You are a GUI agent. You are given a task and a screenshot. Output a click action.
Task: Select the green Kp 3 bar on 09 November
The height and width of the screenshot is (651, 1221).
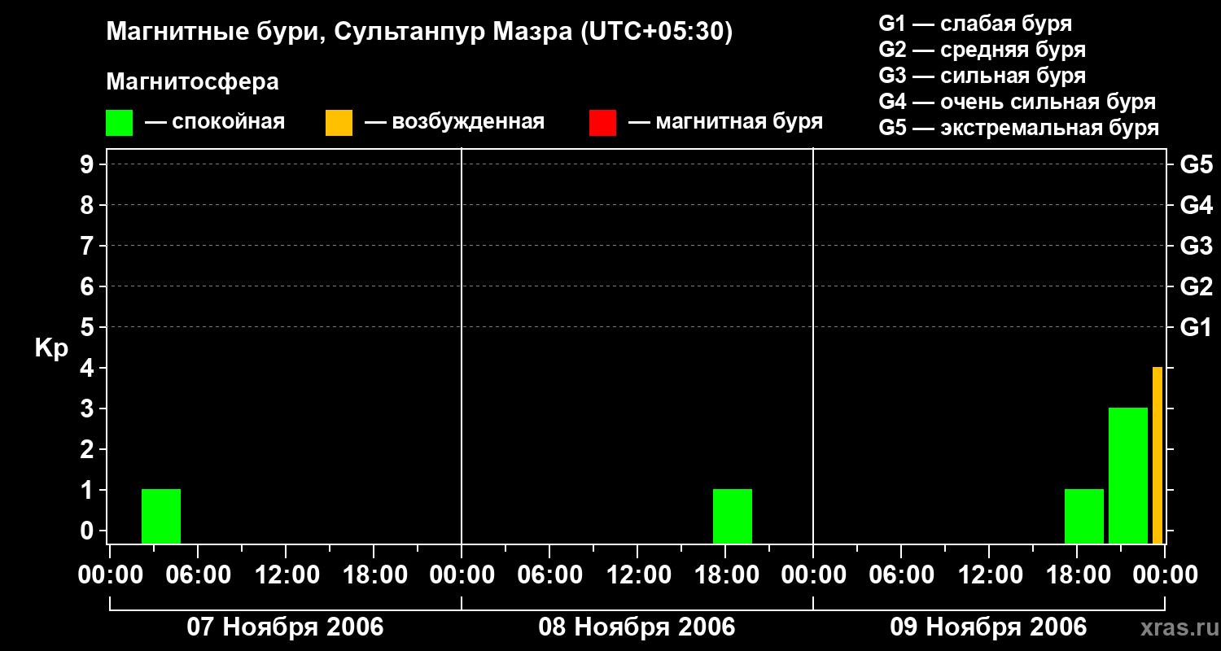[1128, 475]
